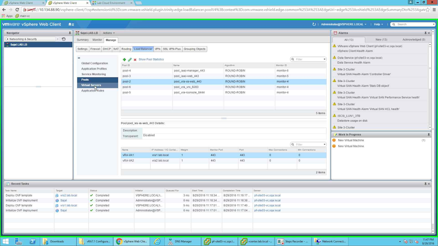Screen dimensions: 438x246
Task: Open Global Configuration section
Action: (95, 63)
